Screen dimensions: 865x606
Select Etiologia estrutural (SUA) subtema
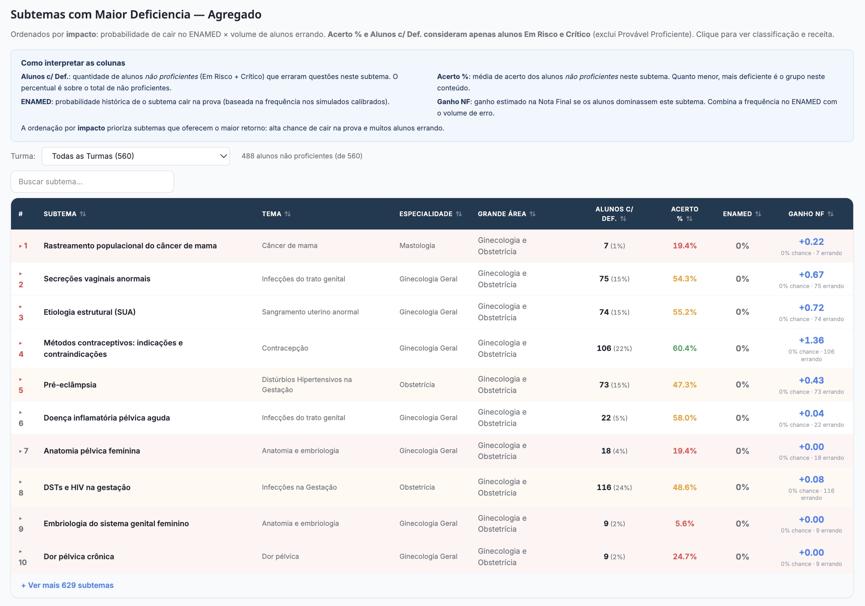point(89,312)
